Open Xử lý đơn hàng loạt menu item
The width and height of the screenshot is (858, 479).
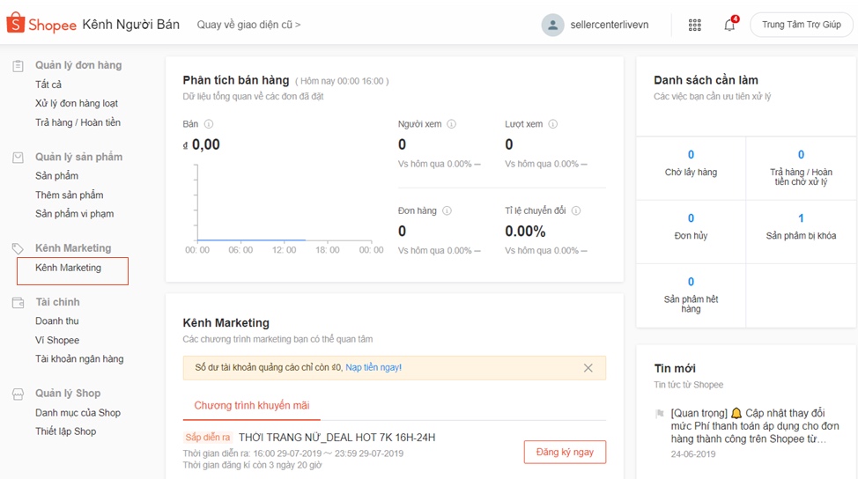pos(77,104)
